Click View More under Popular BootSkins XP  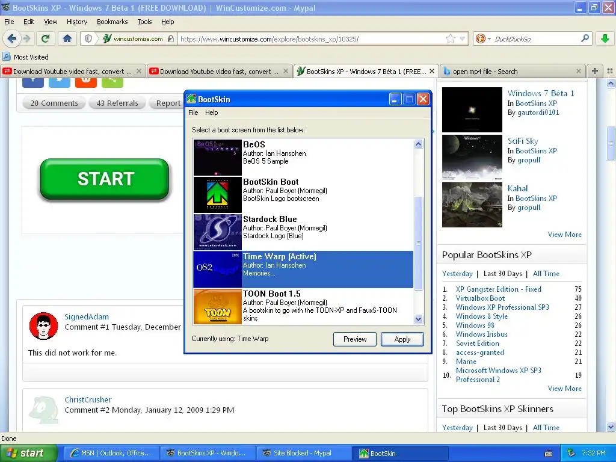pyautogui.click(x=564, y=388)
